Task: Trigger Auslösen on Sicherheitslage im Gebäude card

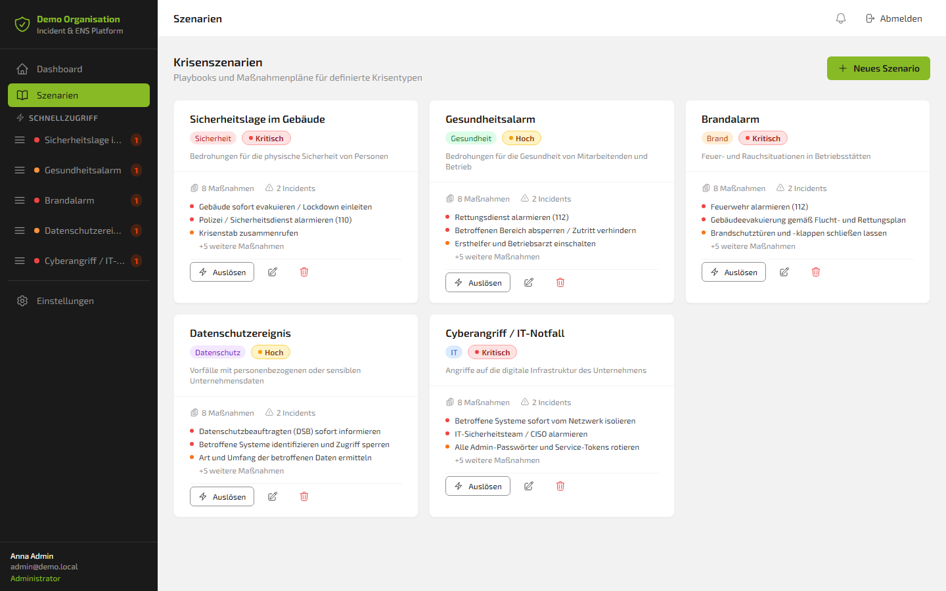Action: (x=222, y=272)
